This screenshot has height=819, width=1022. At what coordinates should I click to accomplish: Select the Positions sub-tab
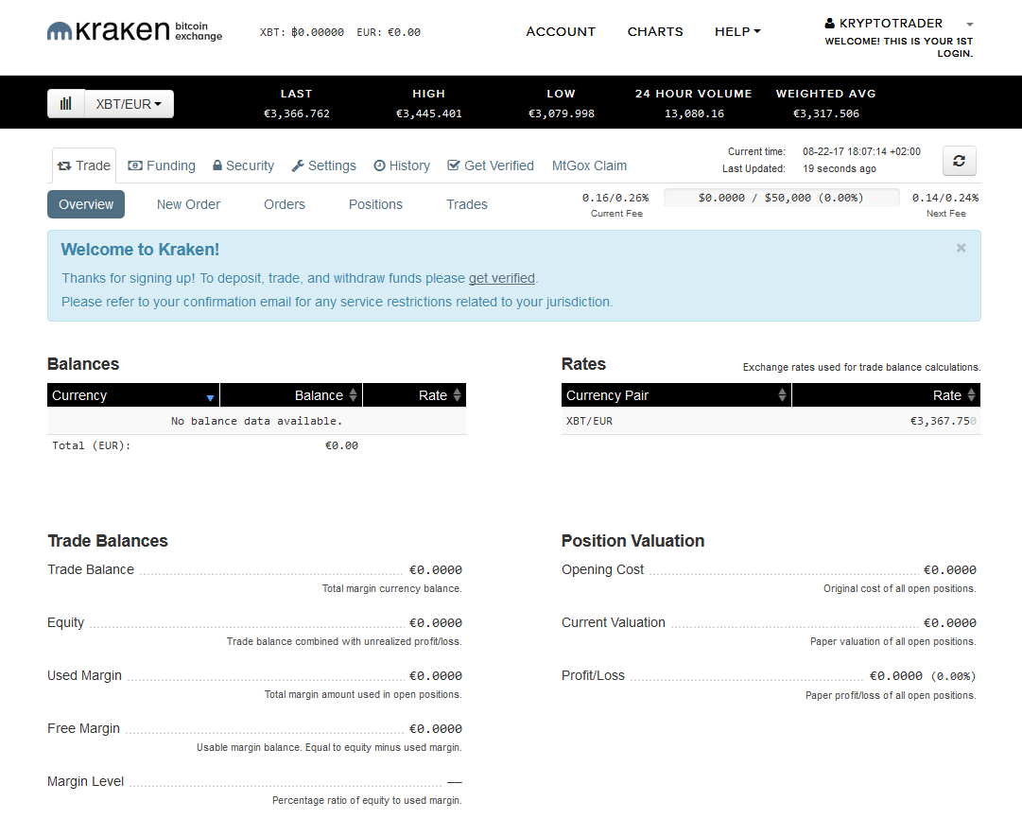coord(375,204)
